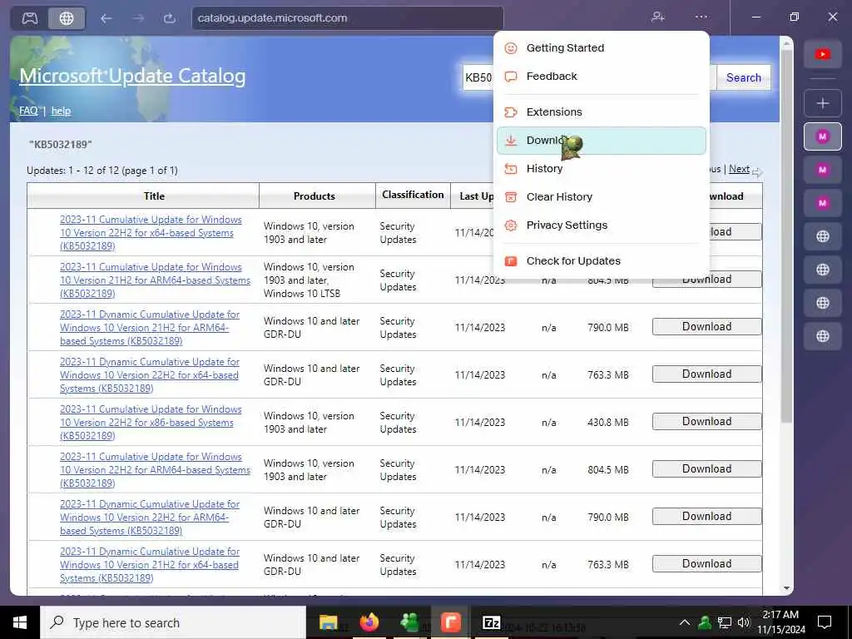Download the 21H2 x64 Dynamic update
The height and width of the screenshot is (639, 852).
tap(706, 563)
